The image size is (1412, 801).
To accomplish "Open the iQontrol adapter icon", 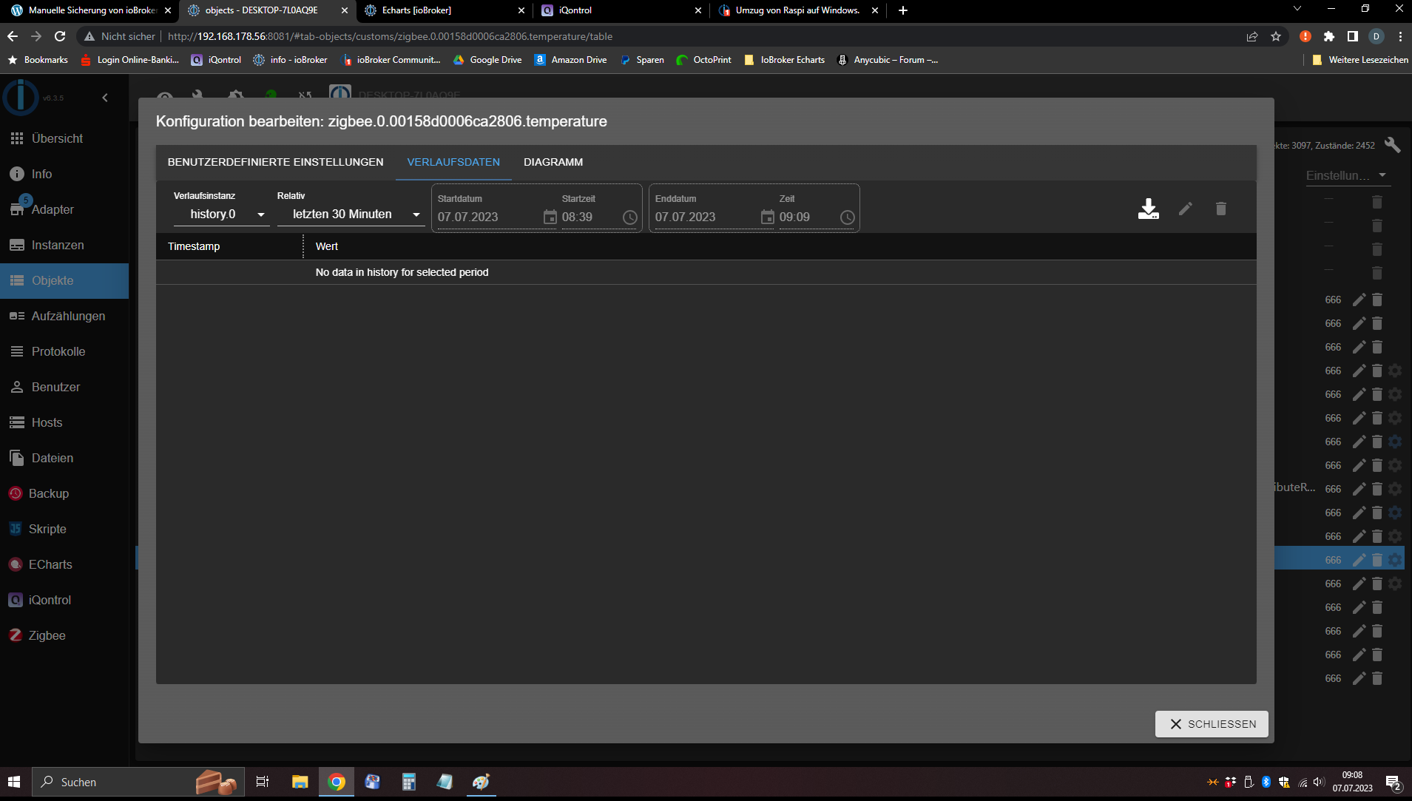I will [16, 600].
